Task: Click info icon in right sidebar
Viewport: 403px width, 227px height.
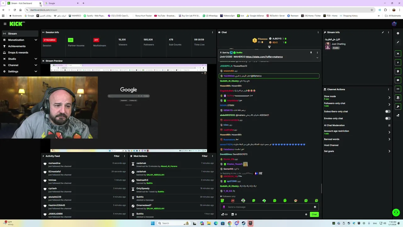Action: (x=398, y=33)
